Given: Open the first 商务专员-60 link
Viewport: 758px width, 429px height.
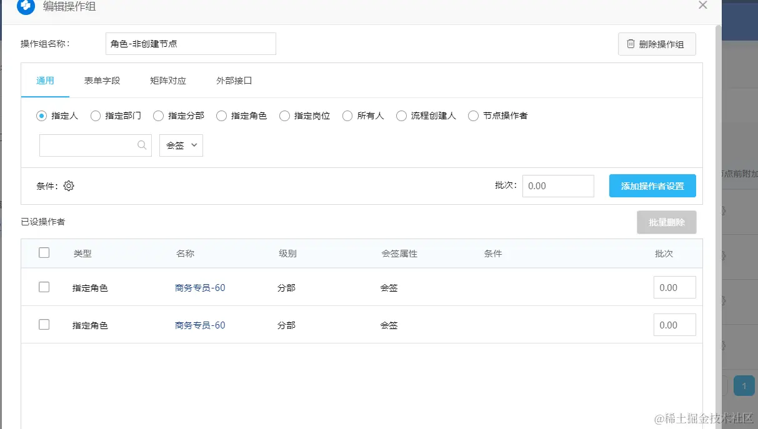Looking at the screenshot, I should point(200,288).
